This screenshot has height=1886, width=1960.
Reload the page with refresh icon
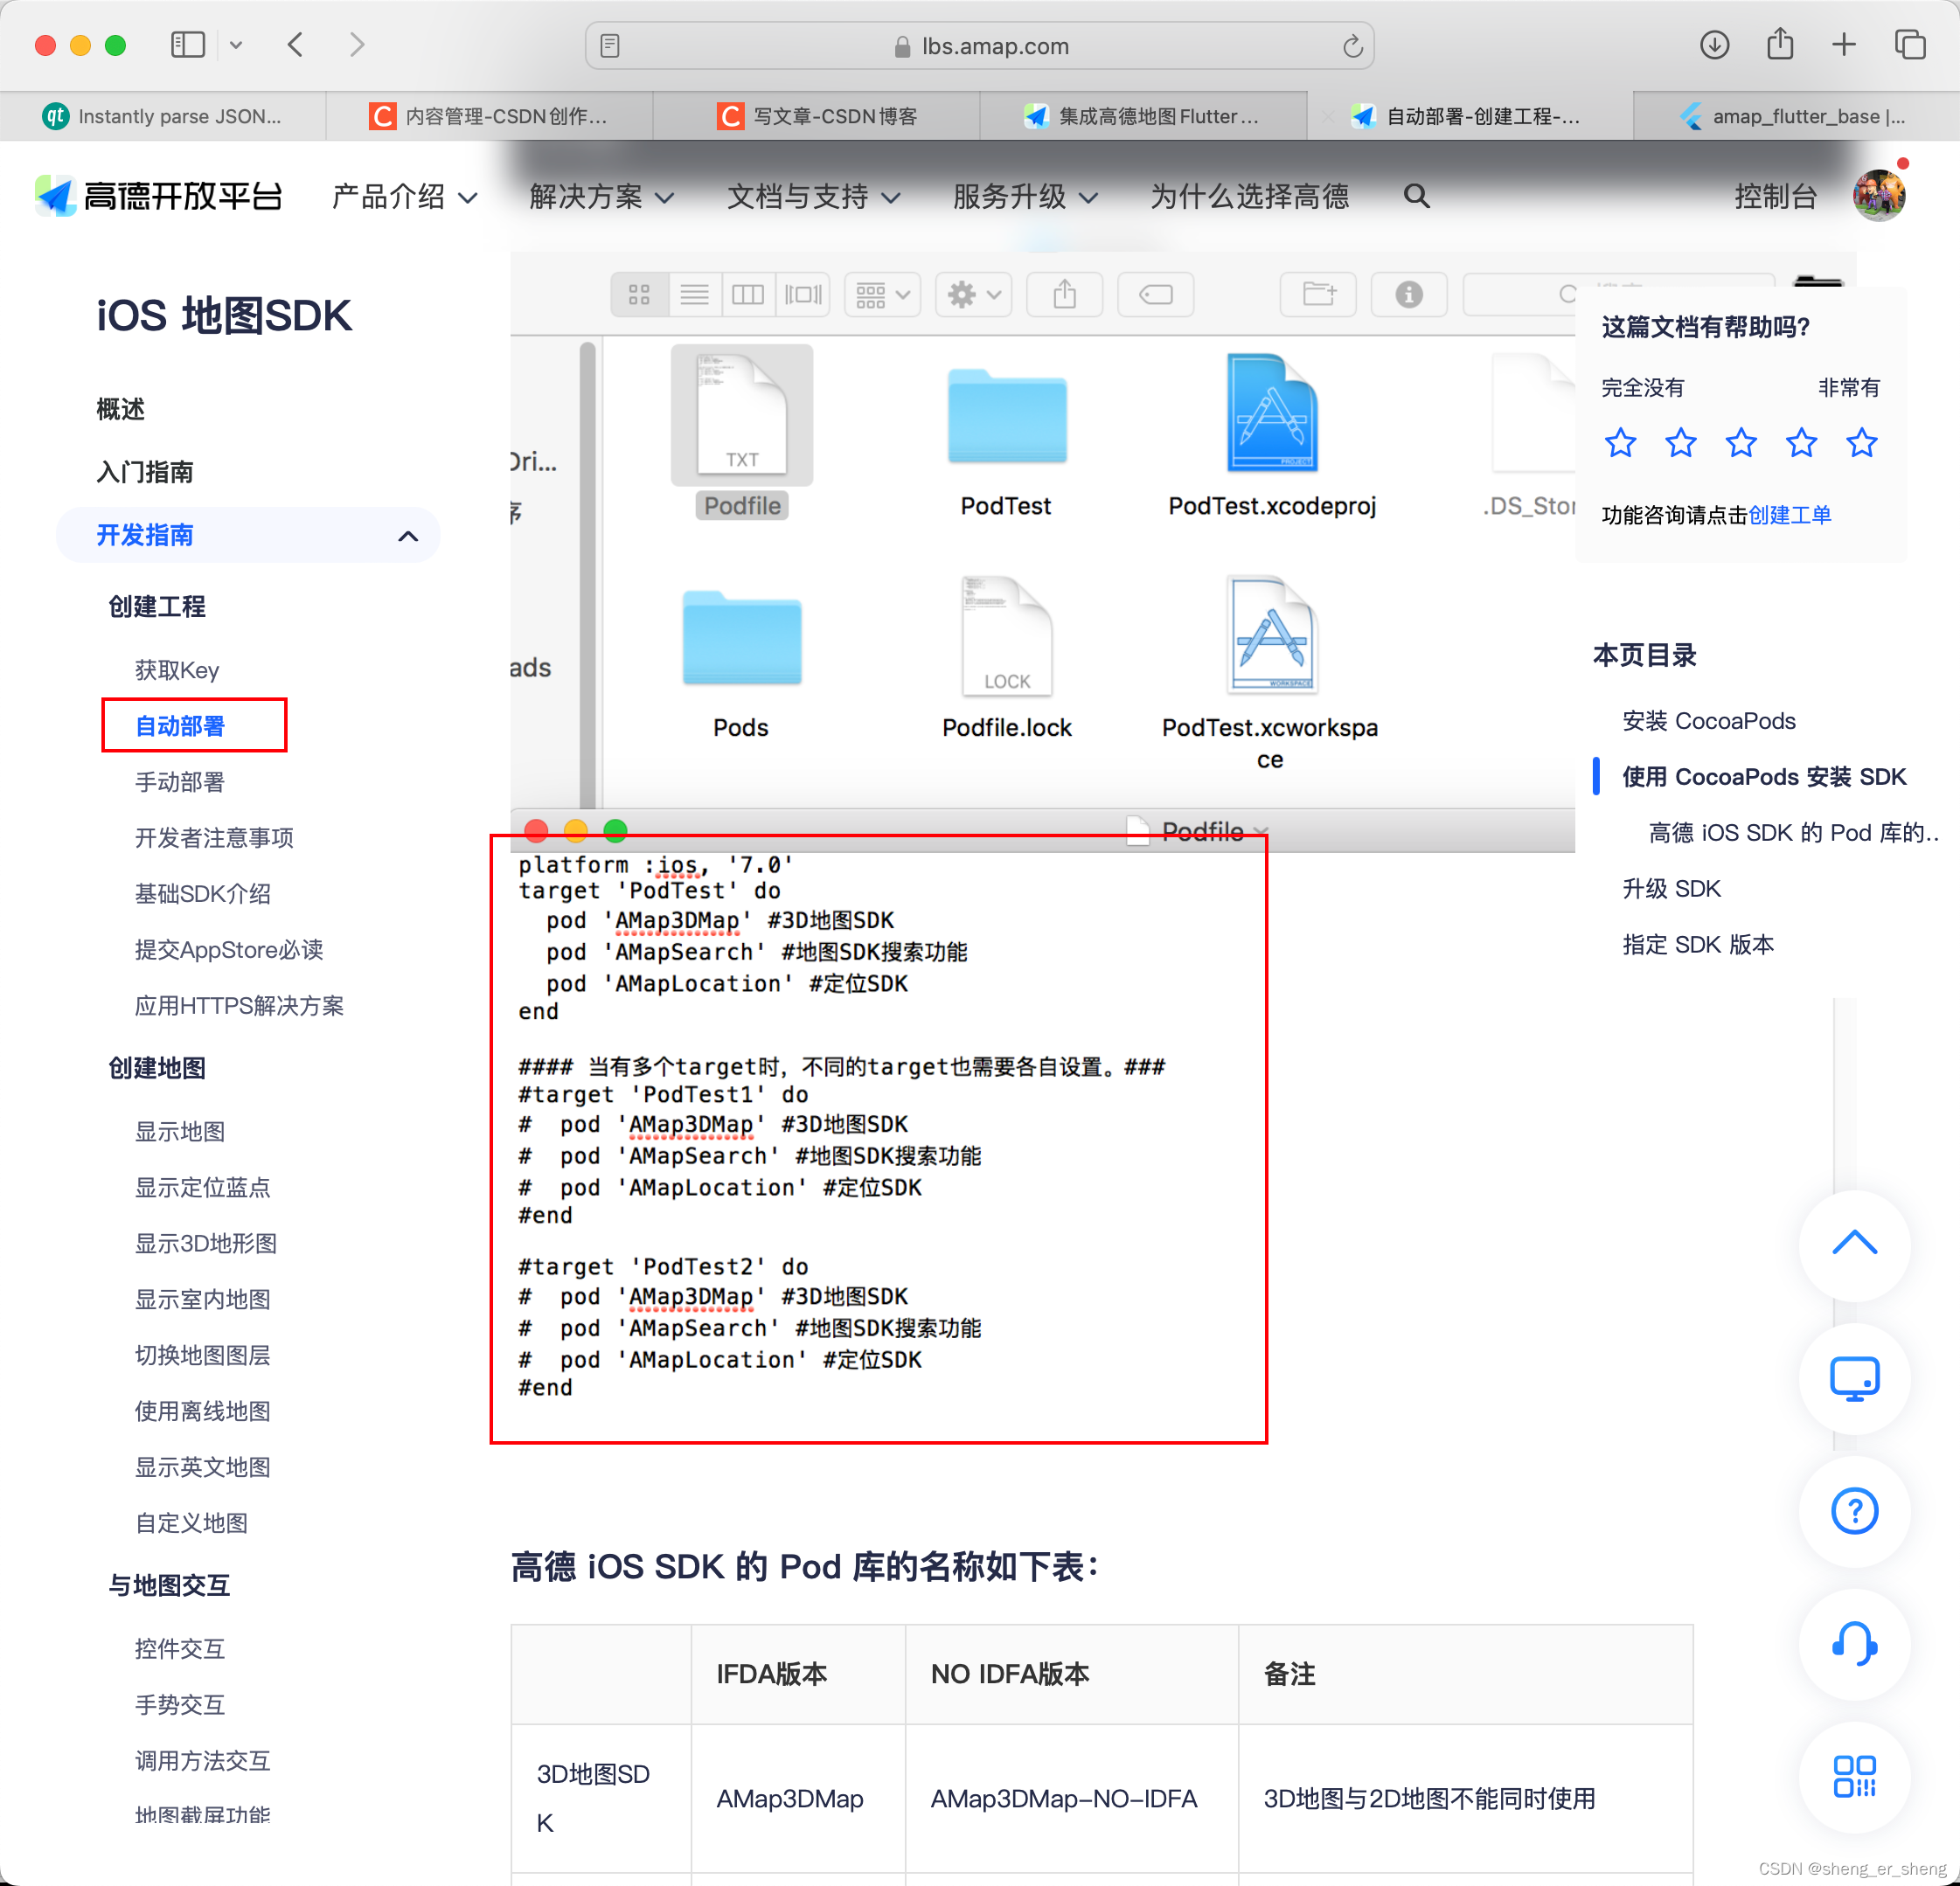(x=1352, y=46)
